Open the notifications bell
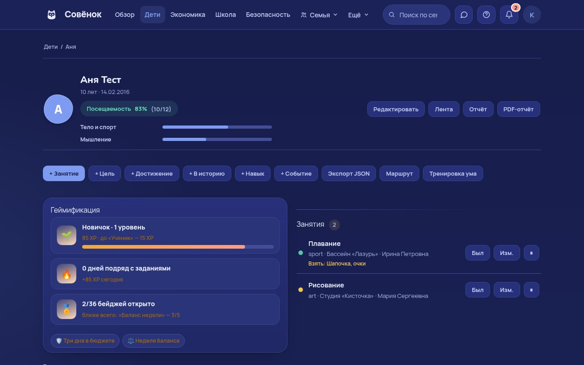Screen dimensions: 584x365 509,15
